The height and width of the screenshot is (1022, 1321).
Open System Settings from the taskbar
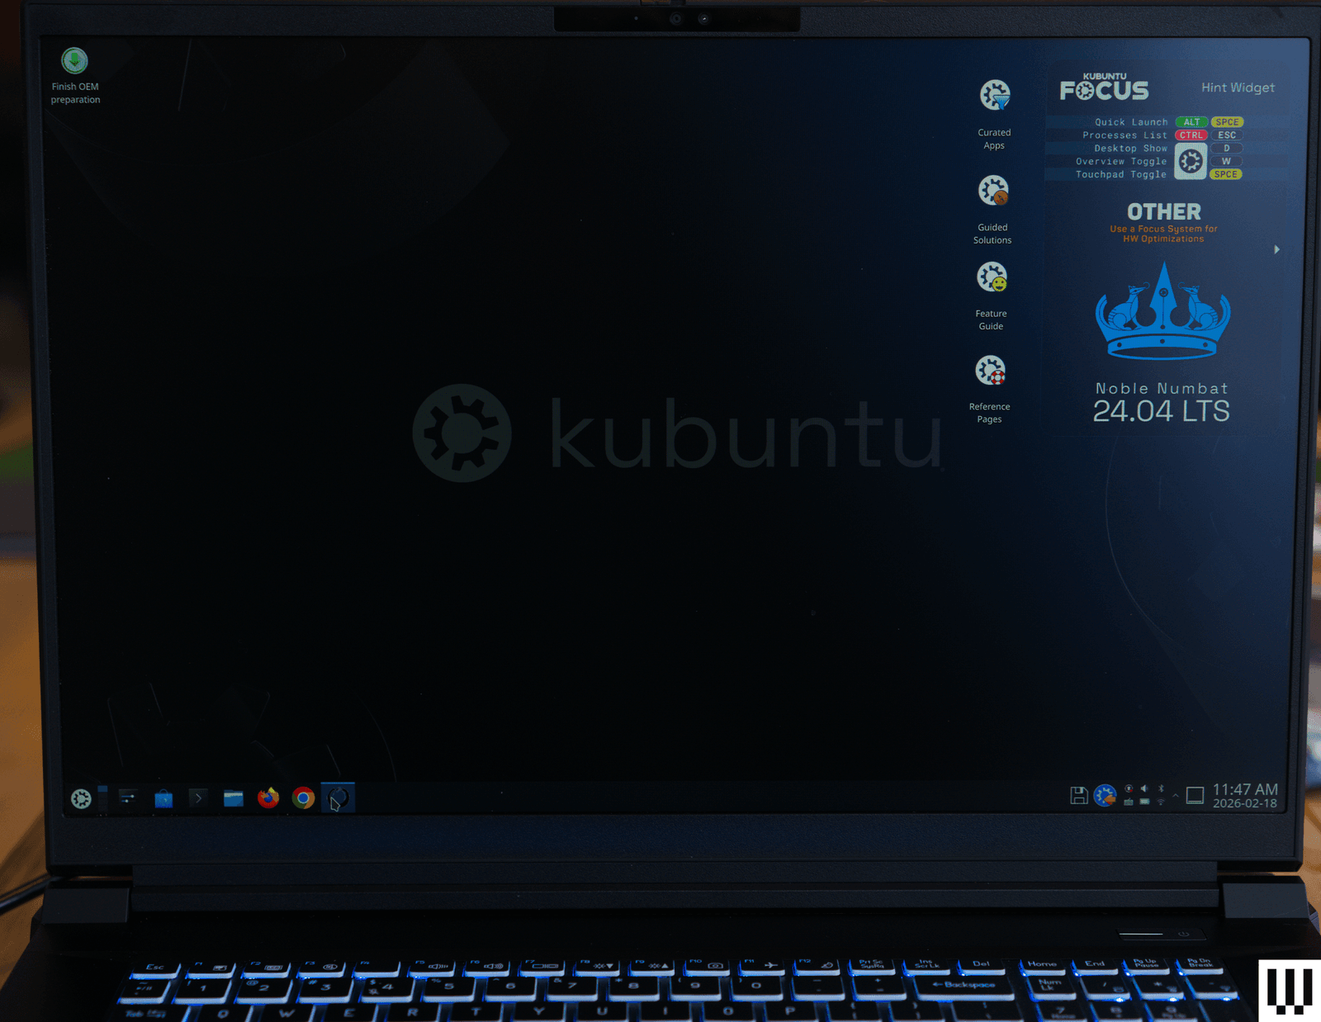click(x=127, y=798)
